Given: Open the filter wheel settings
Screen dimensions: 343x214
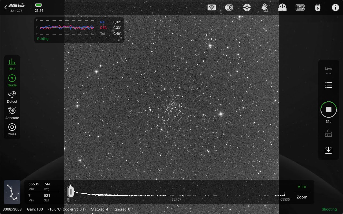Looking at the screenshot, I should coord(282,7).
